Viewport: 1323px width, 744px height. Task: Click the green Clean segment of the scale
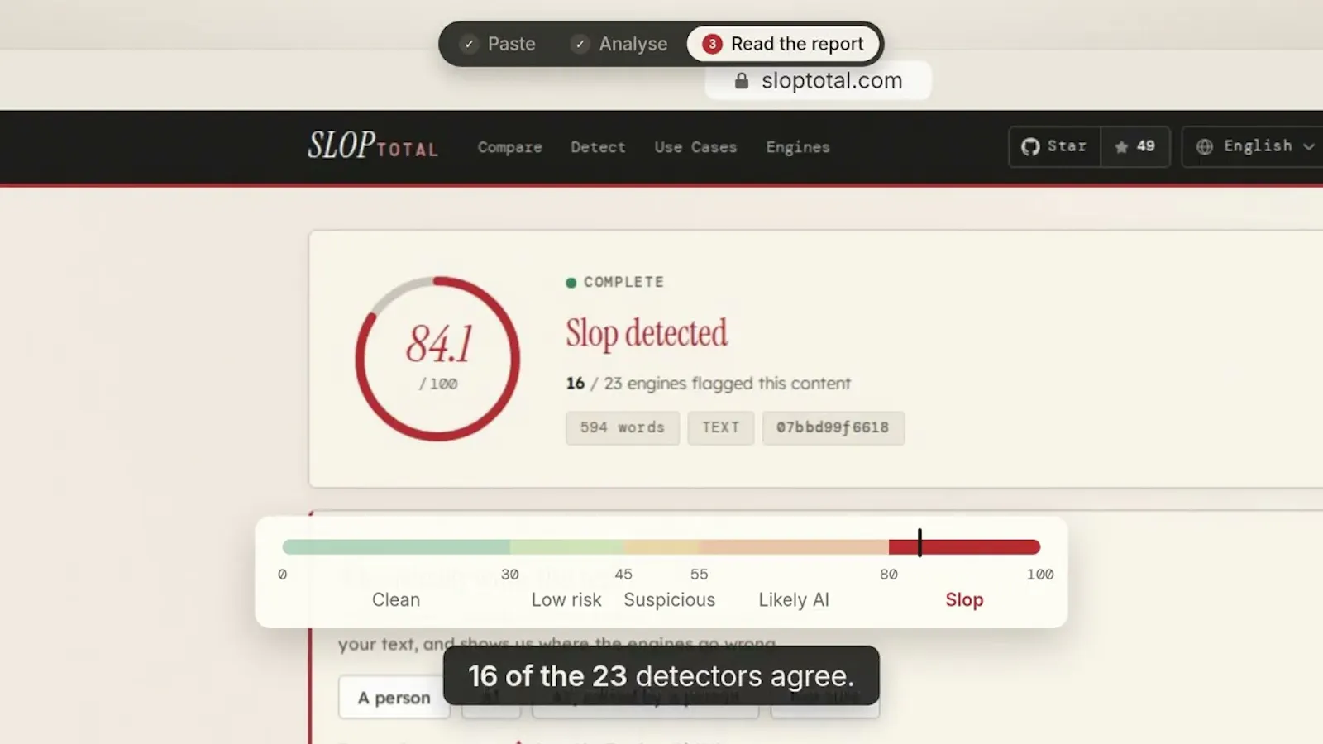tap(396, 546)
